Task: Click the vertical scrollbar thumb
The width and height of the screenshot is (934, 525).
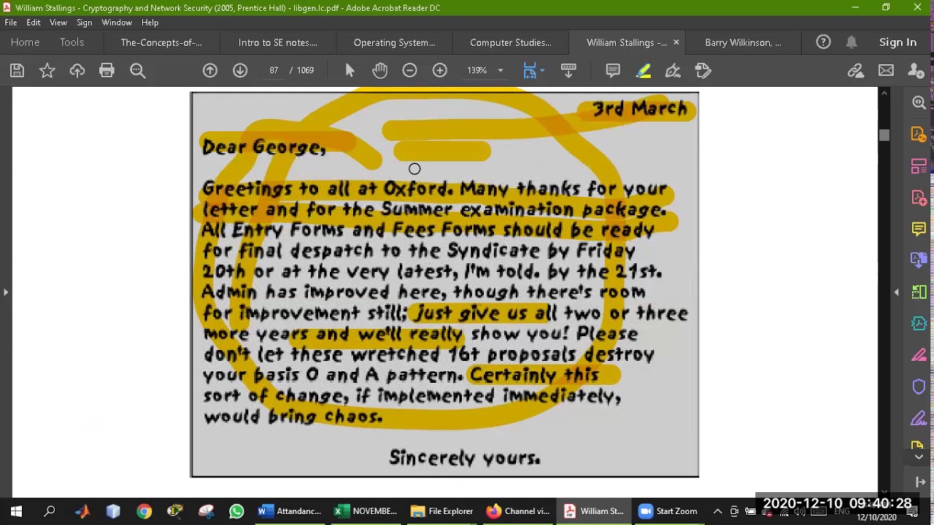Action: click(x=884, y=135)
